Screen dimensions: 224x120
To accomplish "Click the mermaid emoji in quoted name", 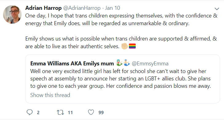I will (x=119, y=63).
